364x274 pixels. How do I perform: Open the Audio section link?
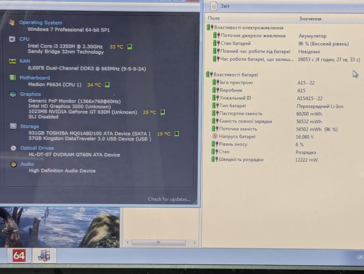click(x=27, y=164)
